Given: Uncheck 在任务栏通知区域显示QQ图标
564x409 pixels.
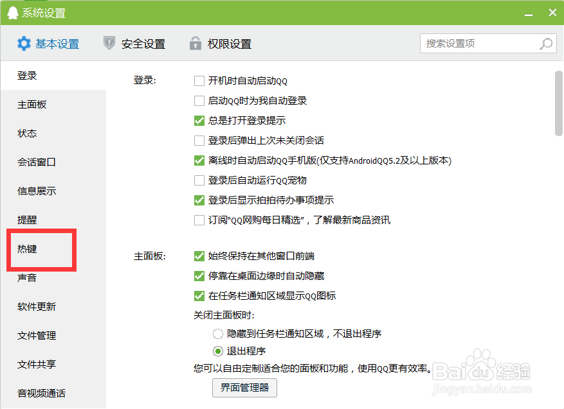Looking at the screenshot, I should point(199,296).
